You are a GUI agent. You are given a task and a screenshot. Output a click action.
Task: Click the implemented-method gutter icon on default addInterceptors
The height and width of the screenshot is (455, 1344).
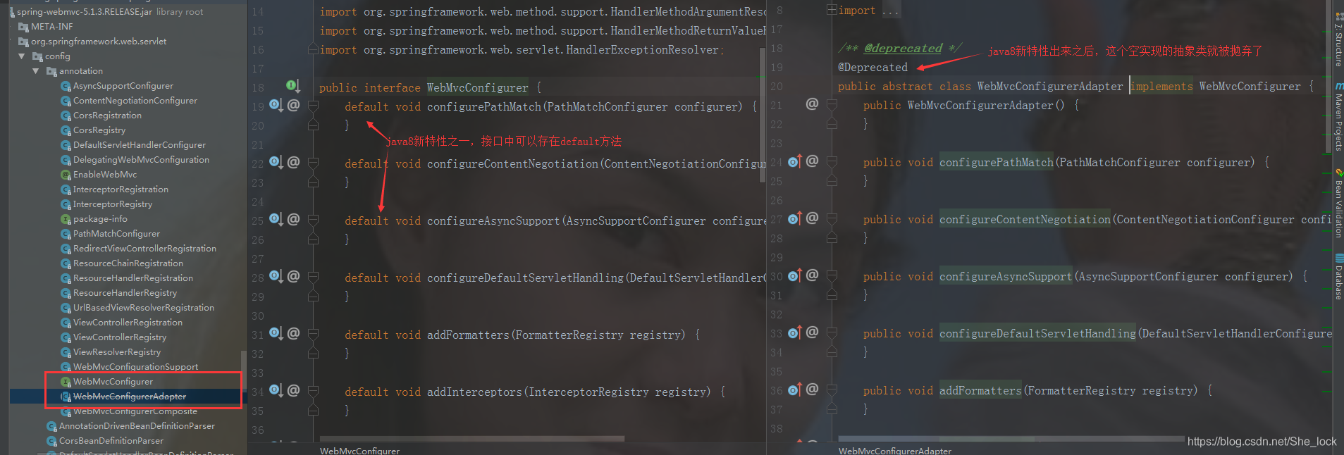tap(276, 390)
